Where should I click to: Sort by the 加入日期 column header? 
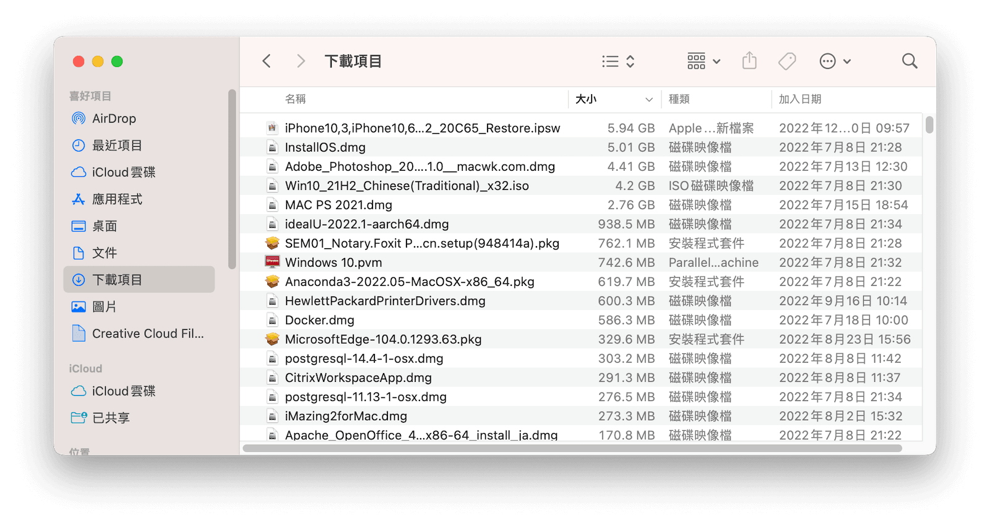800,99
